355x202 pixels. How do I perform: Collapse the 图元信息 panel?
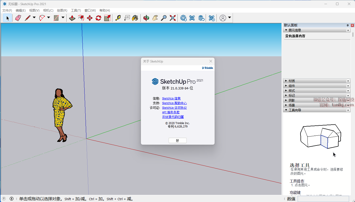(x=286, y=30)
